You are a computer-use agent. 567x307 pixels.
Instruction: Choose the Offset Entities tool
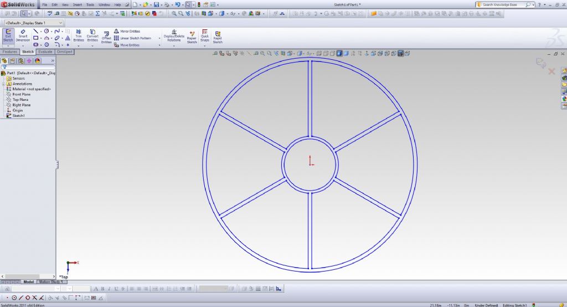tap(106, 38)
